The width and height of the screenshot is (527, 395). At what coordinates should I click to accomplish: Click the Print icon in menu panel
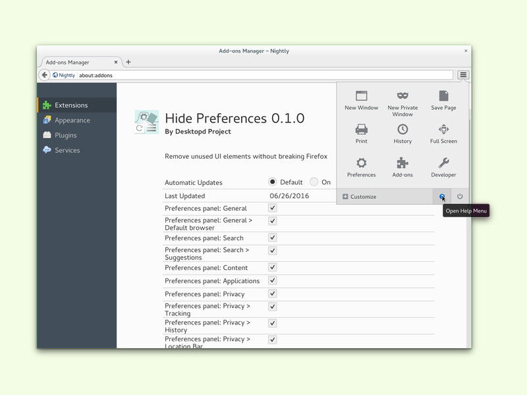pyautogui.click(x=361, y=129)
